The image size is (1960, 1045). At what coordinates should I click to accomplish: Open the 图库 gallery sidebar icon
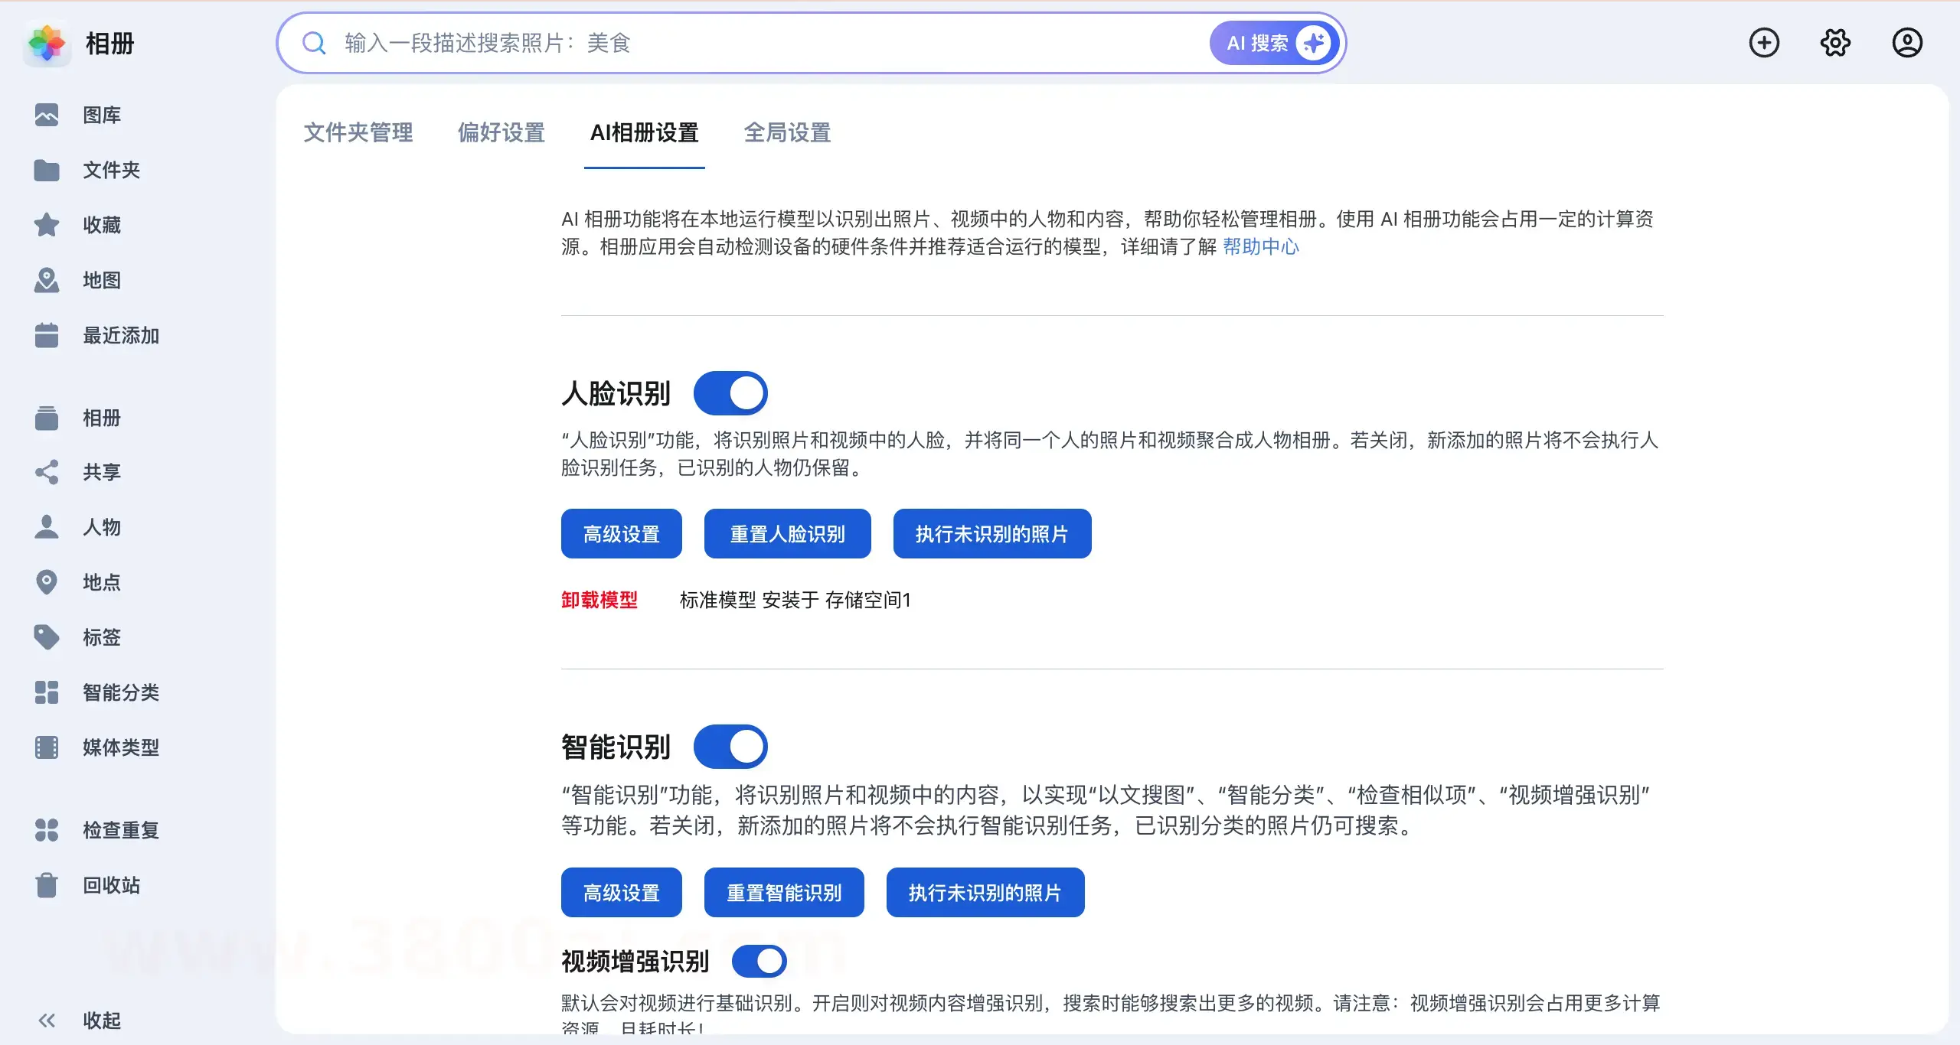point(47,115)
